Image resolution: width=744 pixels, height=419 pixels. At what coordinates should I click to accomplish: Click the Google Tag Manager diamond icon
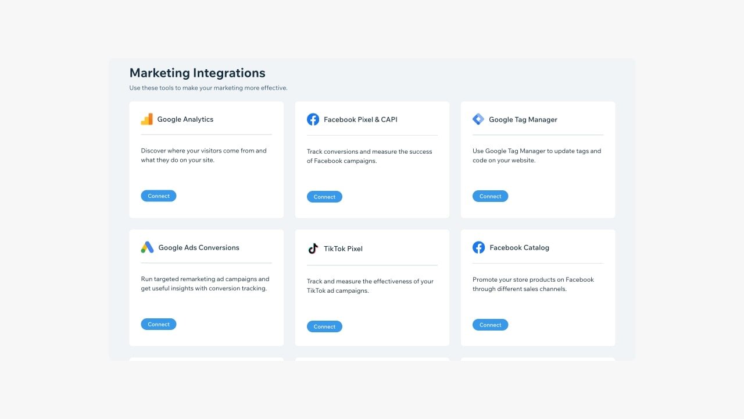click(x=478, y=119)
